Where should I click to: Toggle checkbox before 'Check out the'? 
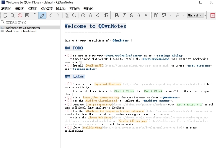click(x=69, y=84)
